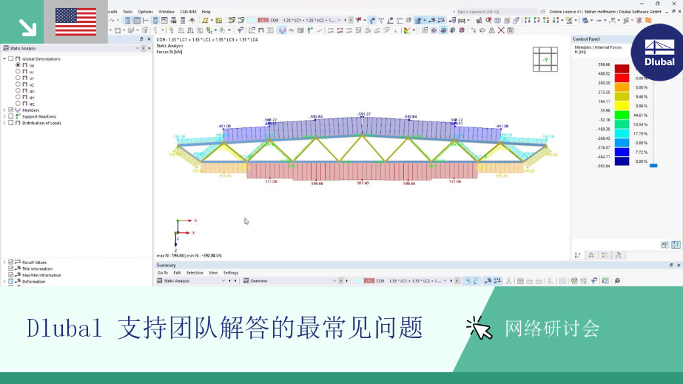Open the Options menu
This screenshot has width=683, height=384.
click(x=145, y=12)
